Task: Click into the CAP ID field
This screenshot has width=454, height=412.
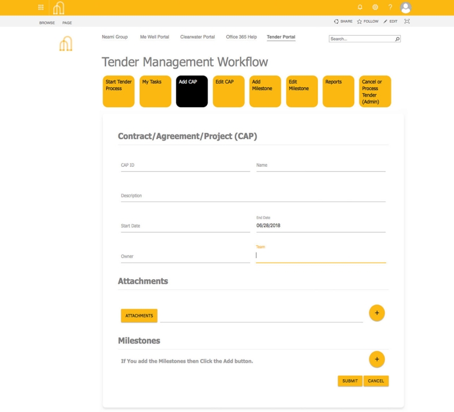Action: (x=185, y=165)
